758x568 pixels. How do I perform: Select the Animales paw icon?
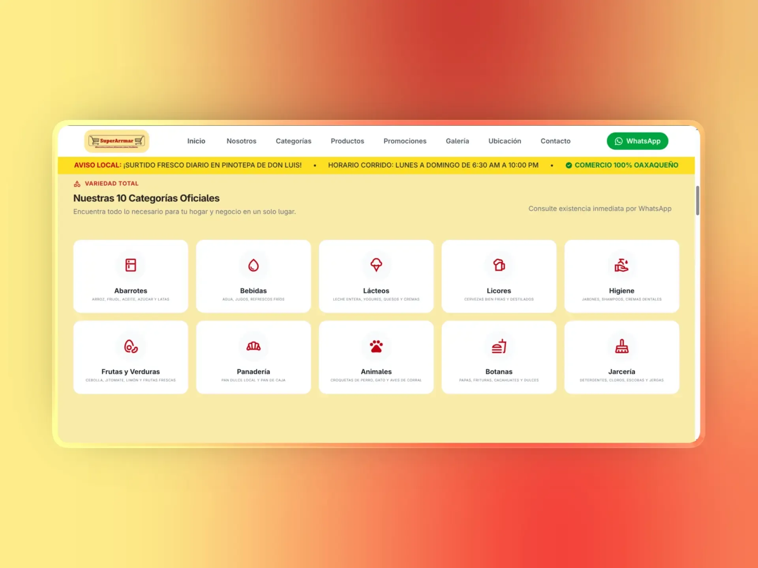pyautogui.click(x=376, y=346)
